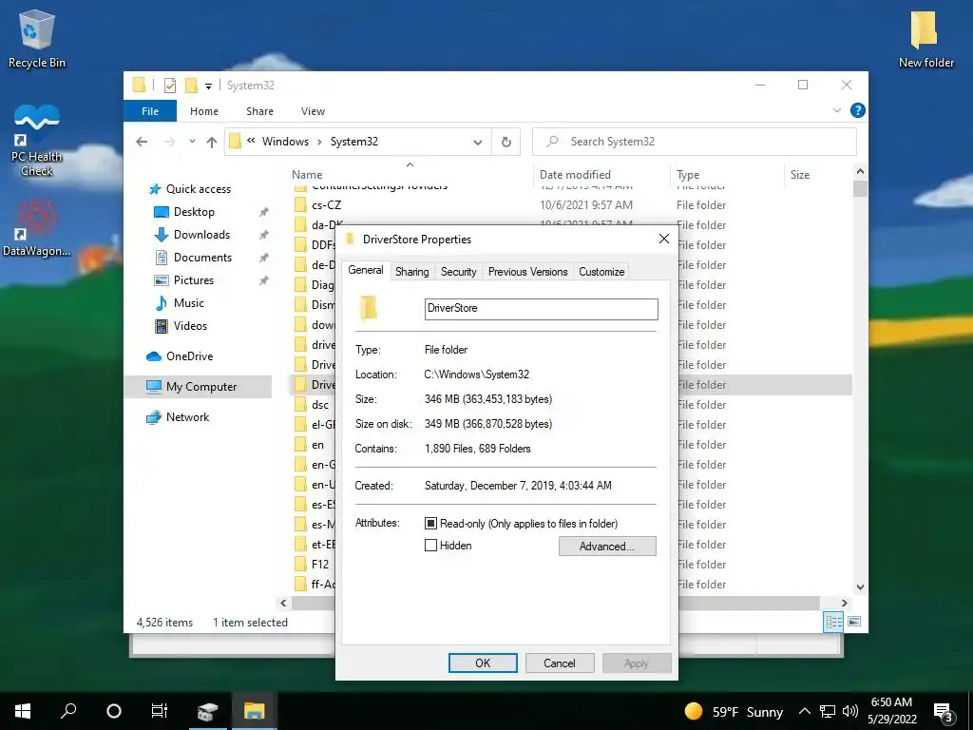Image resolution: width=973 pixels, height=730 pixels.
Task: Open Pictures in navigation pane
Action: pyautogui.click(x=194, y=280)
